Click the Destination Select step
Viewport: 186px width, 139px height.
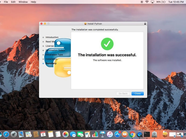point(55,50)
